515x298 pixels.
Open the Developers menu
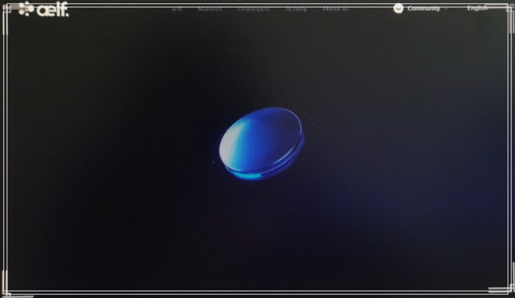coord(254,9)
